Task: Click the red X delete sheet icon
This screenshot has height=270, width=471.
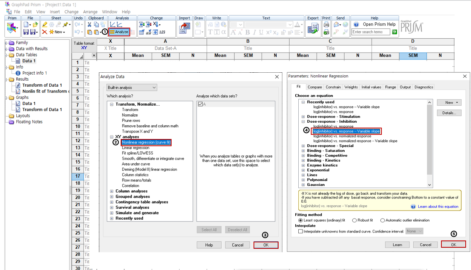Action: [44, 32]
